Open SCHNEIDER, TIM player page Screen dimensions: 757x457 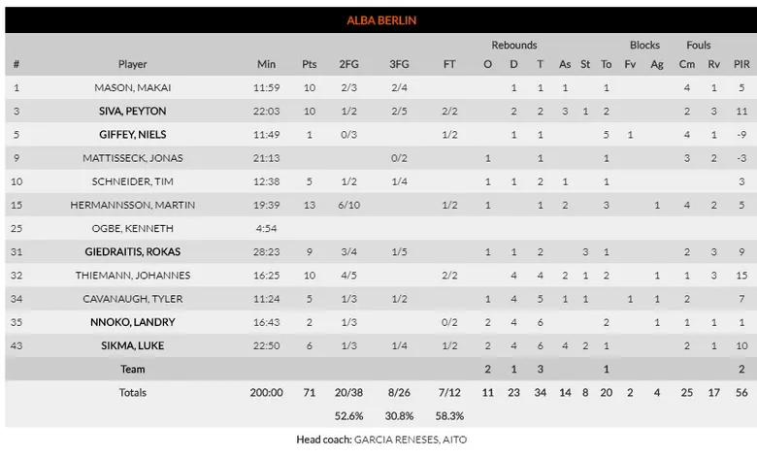point(133,181)
